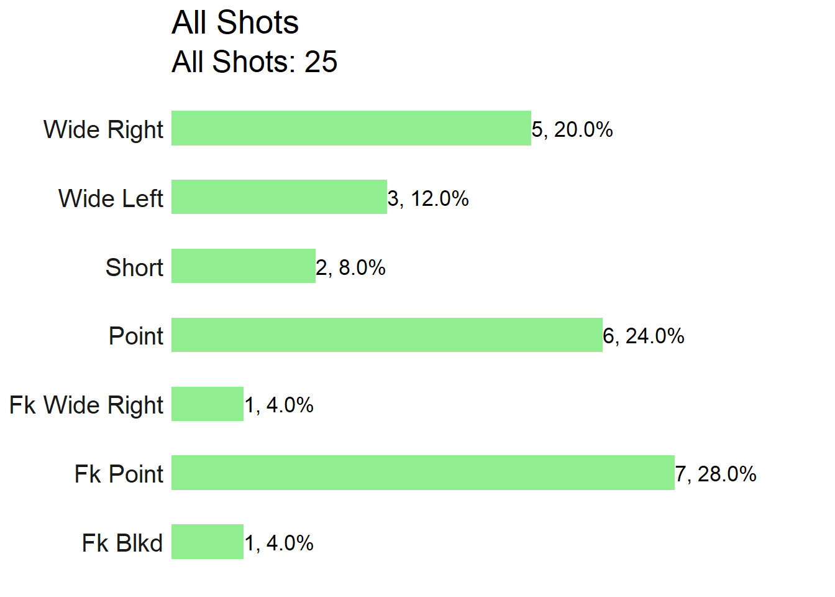835x597 pixels.
Task: Click the '7, 28.0%' value label
Action: point(716,474)
